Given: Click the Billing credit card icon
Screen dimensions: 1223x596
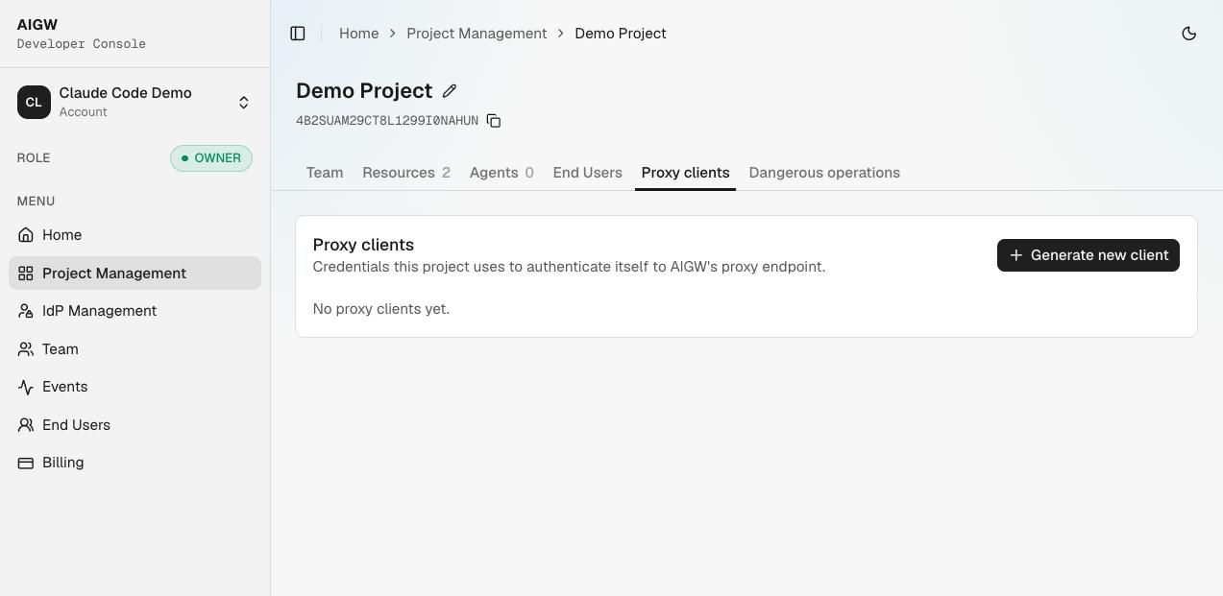Looking at the screenshot, I should click(x=26, y=463).
